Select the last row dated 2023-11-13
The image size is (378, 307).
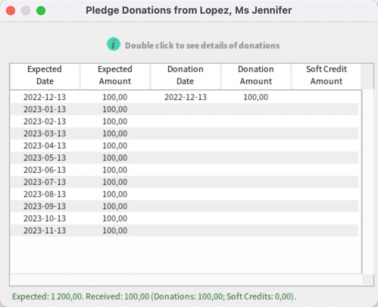(x=44, y=230)
